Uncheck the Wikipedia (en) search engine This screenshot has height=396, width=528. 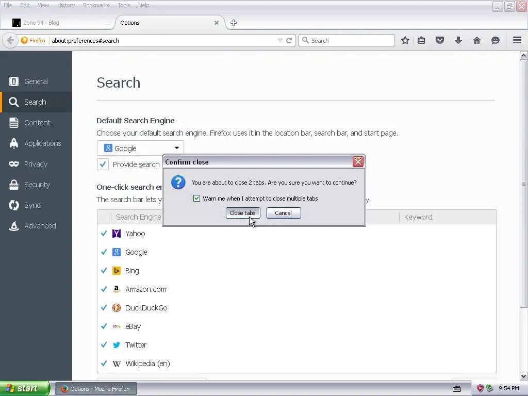104,364
